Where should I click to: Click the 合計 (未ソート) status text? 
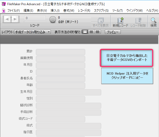(x=68, y=22)
